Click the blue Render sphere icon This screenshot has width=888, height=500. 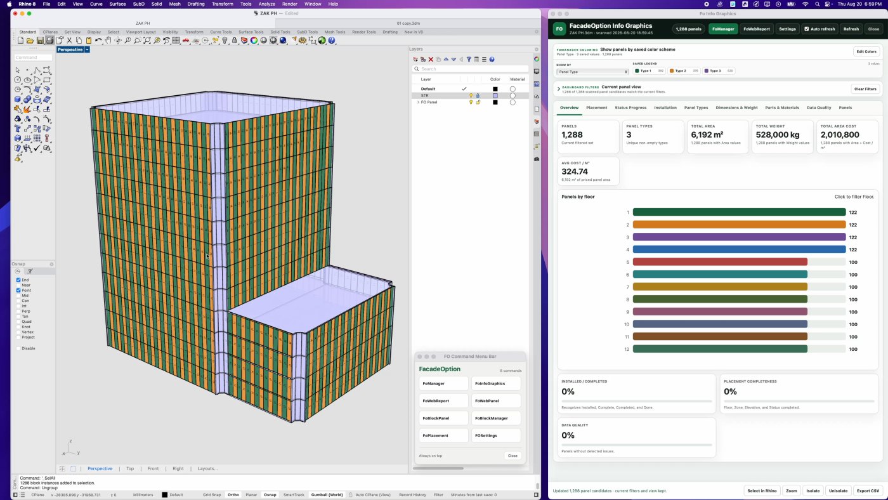tap(283, 41)
